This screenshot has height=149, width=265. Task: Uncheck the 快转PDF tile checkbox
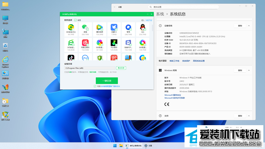[x=131, y=45]
